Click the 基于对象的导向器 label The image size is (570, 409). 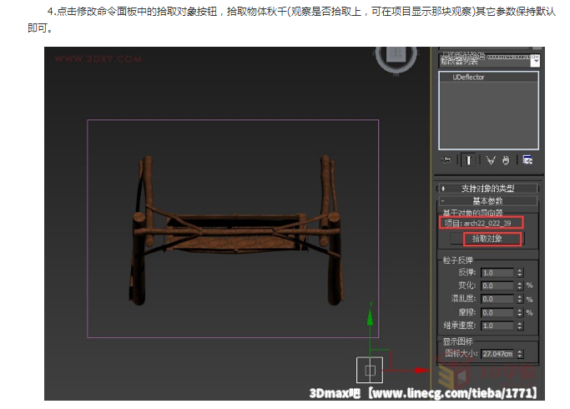pos(472,213)
